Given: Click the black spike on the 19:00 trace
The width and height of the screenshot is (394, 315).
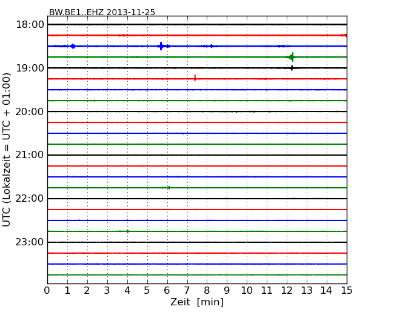Looking at the screenshot, I should point(292,68).
